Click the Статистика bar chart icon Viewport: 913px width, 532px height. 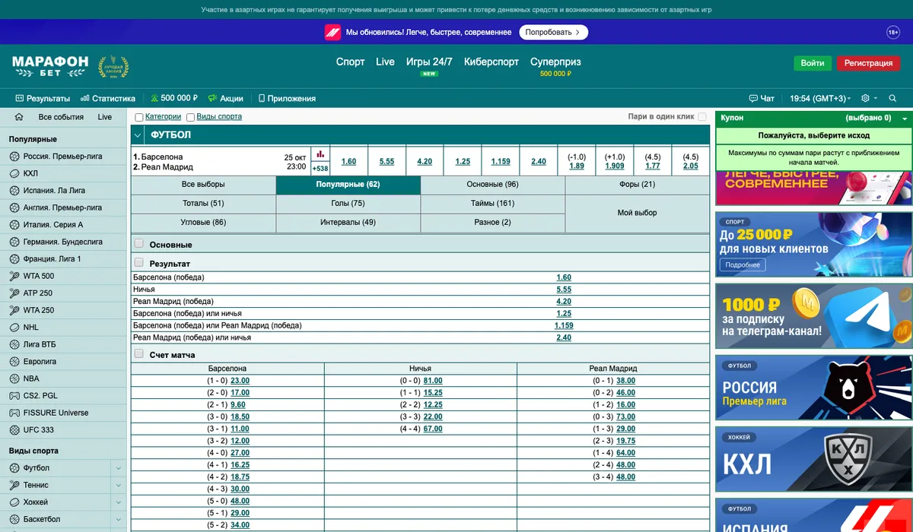[x=86, y=98]
